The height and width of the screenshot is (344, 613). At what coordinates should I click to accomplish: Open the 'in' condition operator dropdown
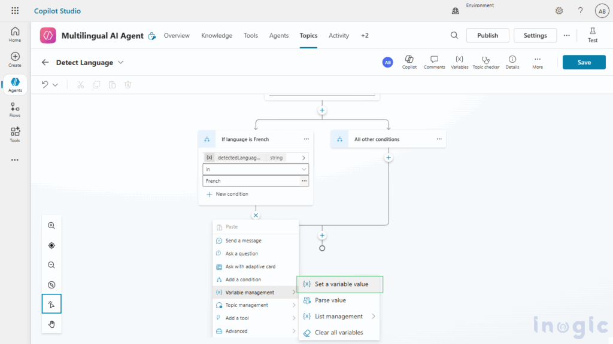coord(256,169)
